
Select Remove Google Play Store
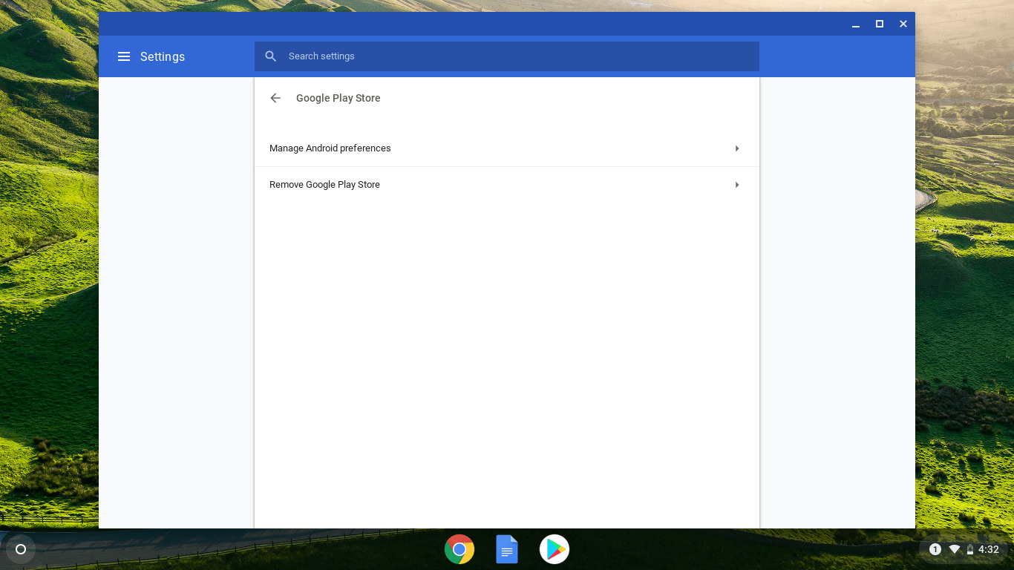(507, 185)
